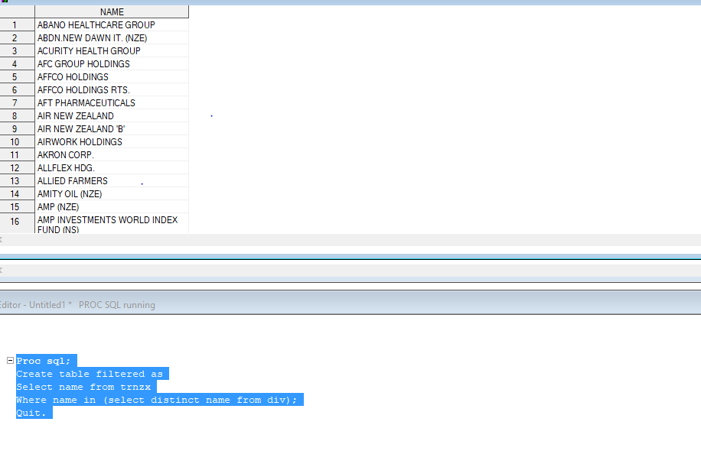Click the highlighted line Create table filtered as
The image size is (701, 451).
coord(91,373)
